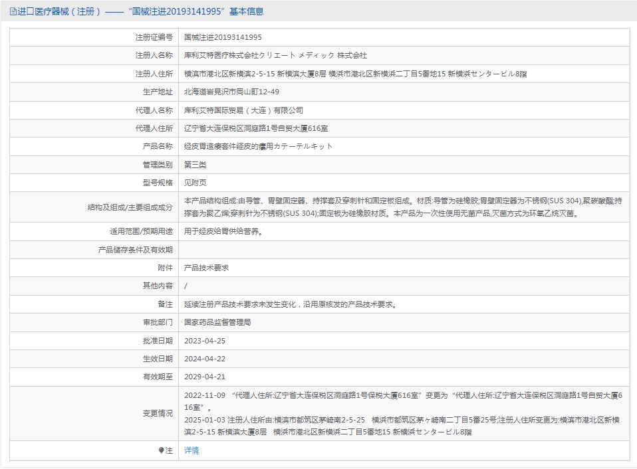Click the 型号规格 value 见附页
This screenshot has width=637, height=469.
click(x=195, y=183)
